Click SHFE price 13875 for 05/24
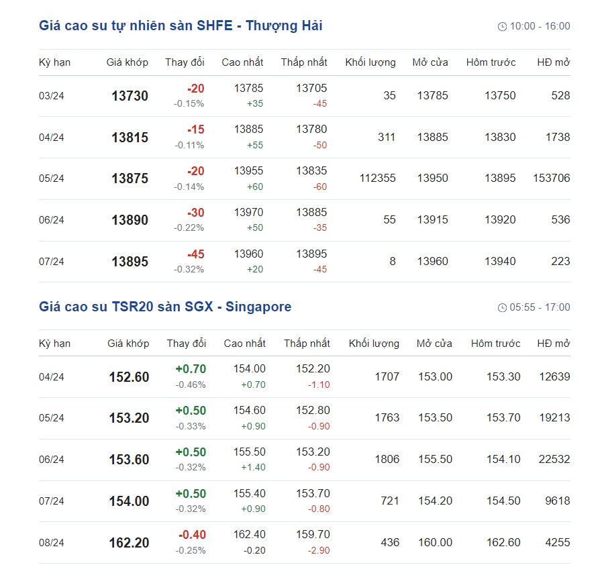Image resolution: width=606 pixels, height=567 pixels. (130, 178)
